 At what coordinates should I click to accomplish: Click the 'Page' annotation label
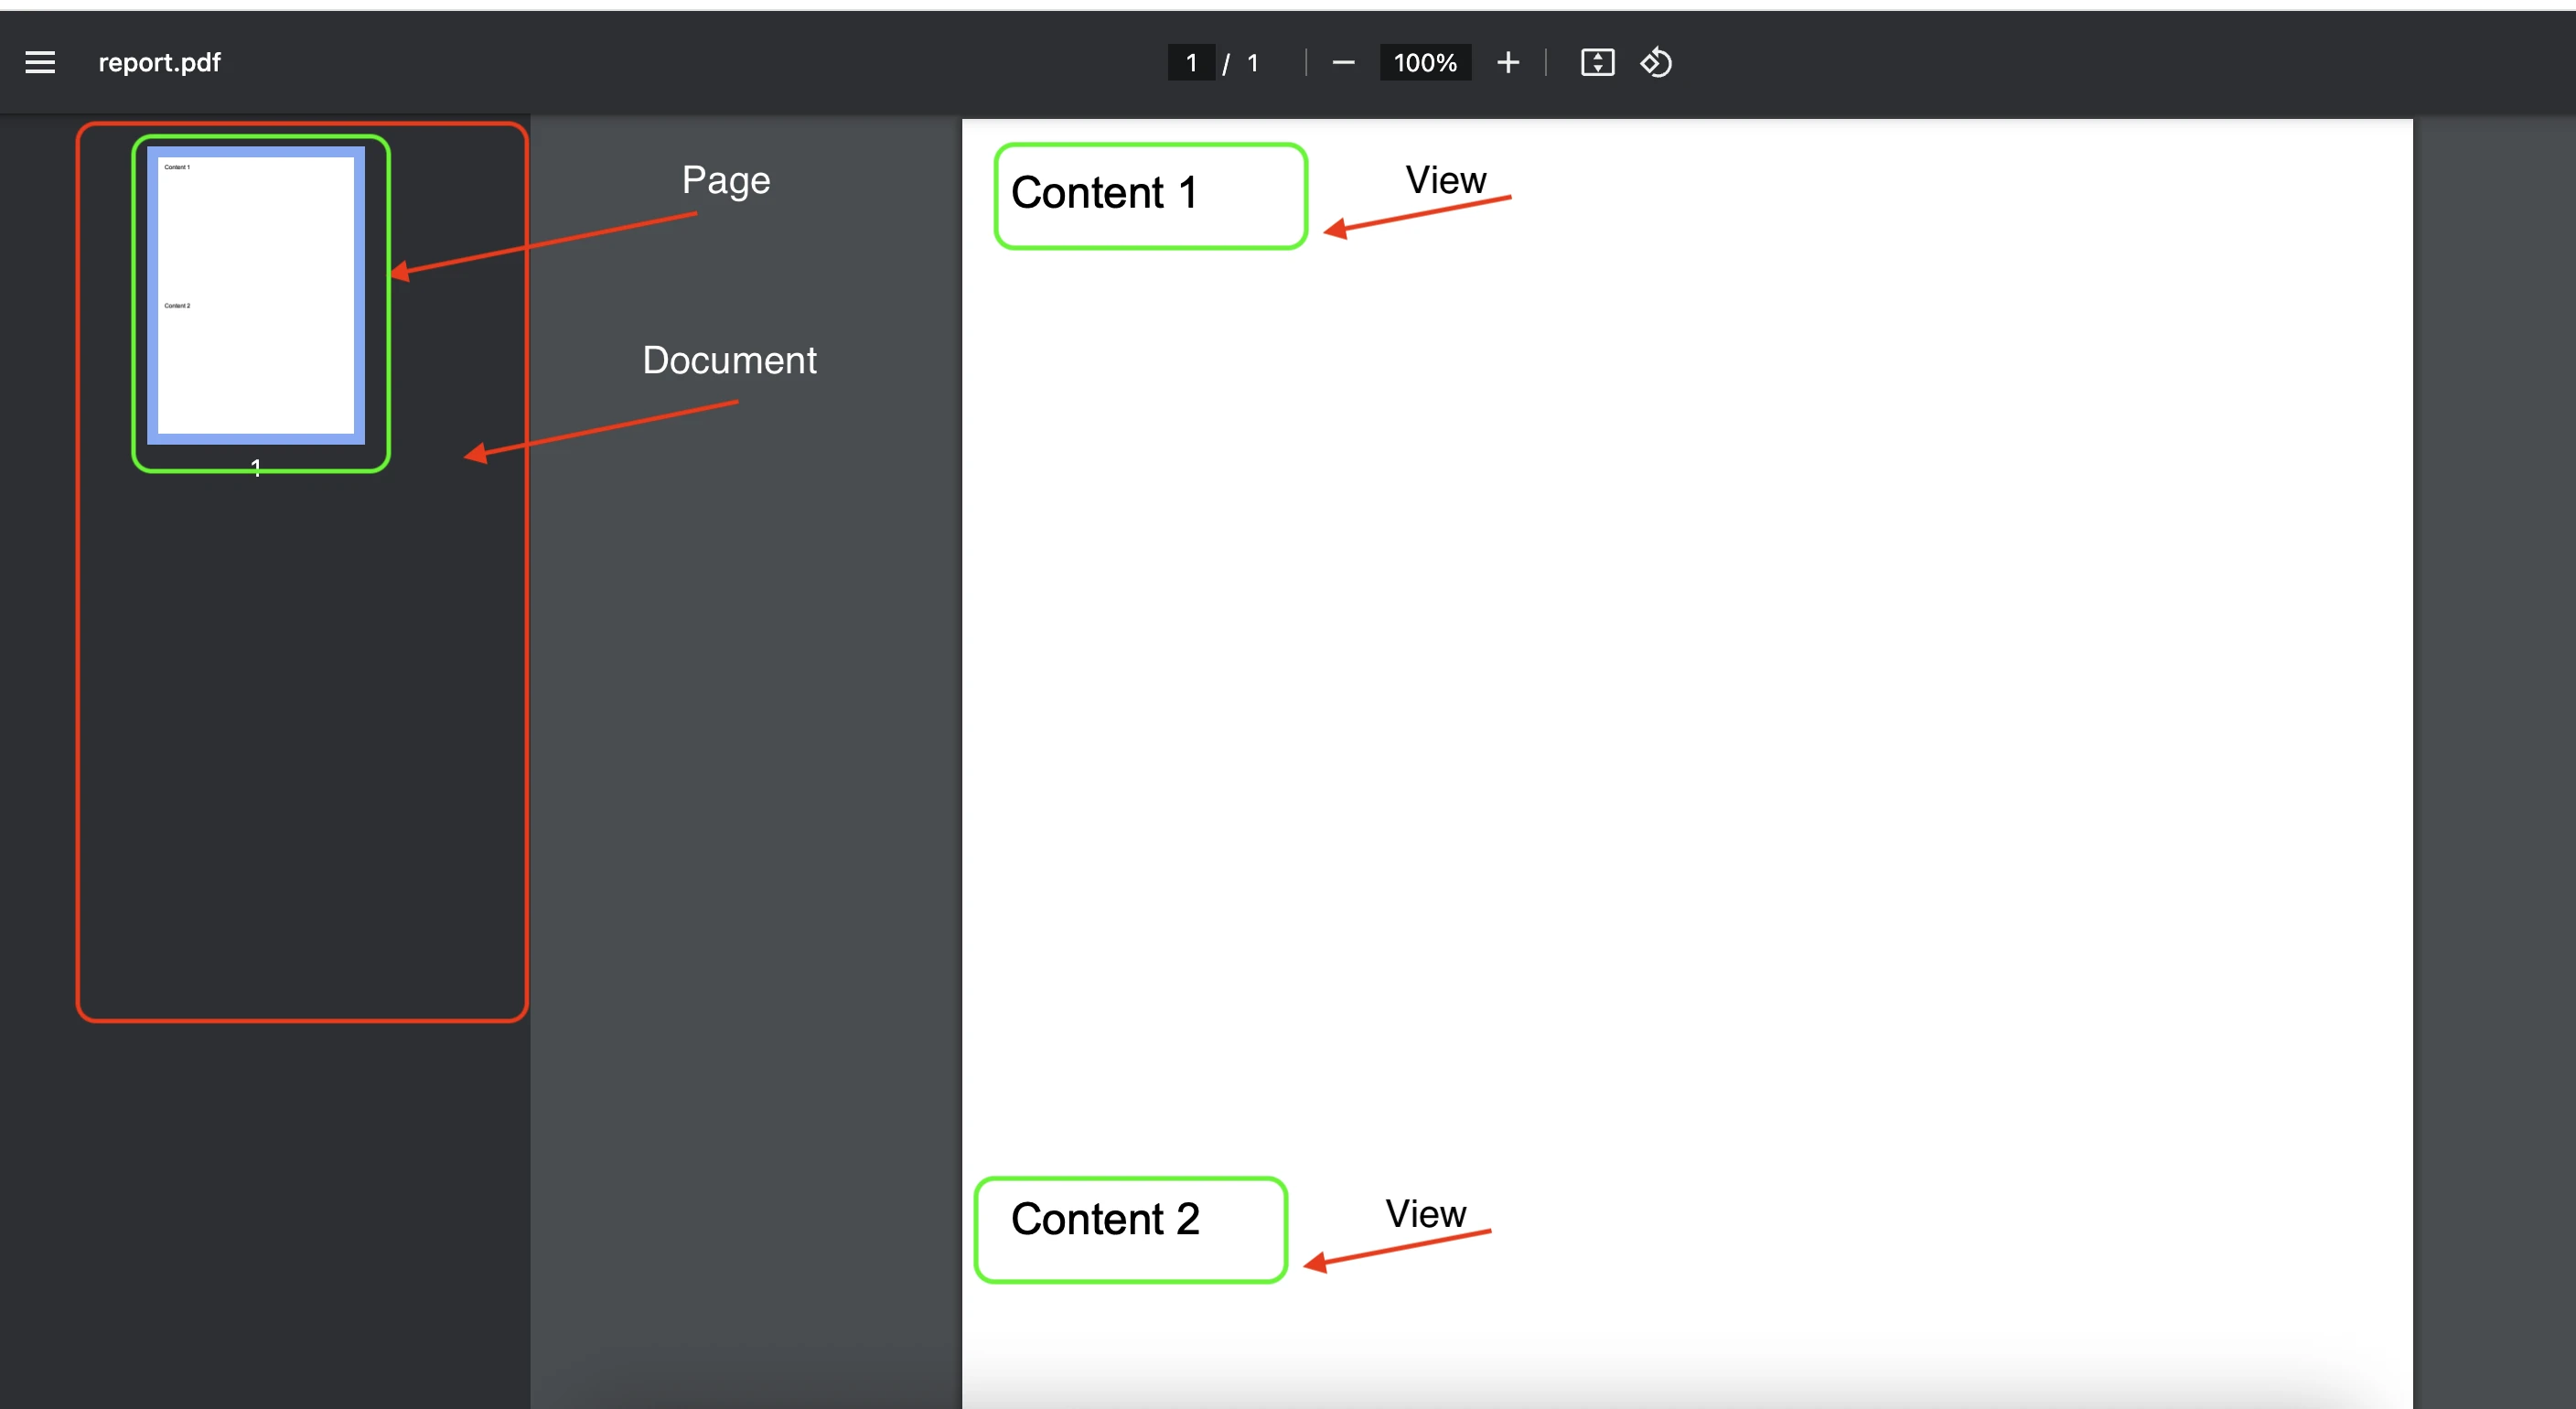[726, 180]
